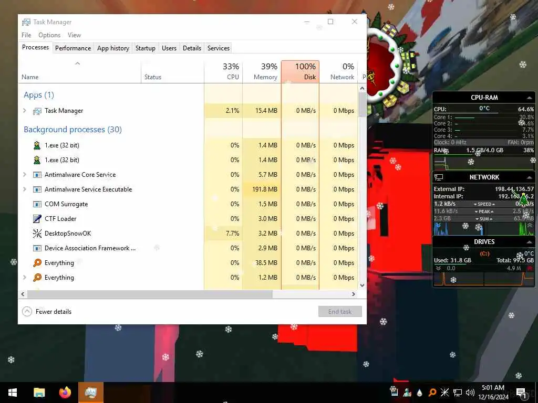The height and width of the screenshot is (403, 538).
Task: Switch to the Users tab
Action: [169, 48]
